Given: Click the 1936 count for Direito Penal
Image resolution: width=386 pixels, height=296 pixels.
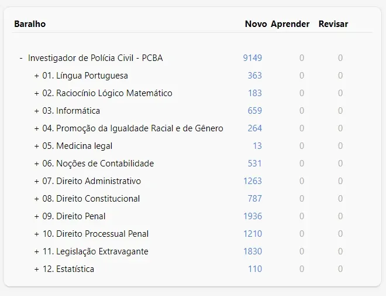Looking at the screenshot, I should 253,216.
